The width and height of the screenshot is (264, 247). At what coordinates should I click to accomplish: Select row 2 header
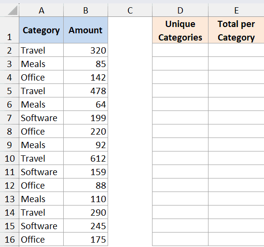tap(10, 50)
